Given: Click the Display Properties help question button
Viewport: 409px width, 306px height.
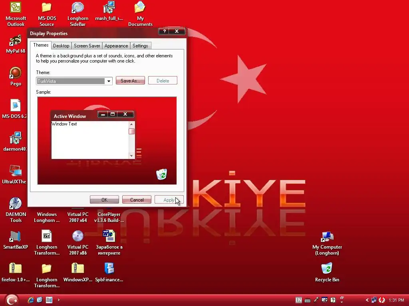Looking at the screenshot, I should click(x=164, y=31).
